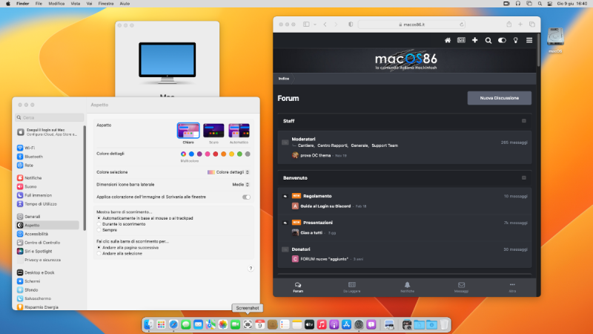Toggle wallpaper tinting in windows switch
Screen dimensions: 593x334
[246, 197]
